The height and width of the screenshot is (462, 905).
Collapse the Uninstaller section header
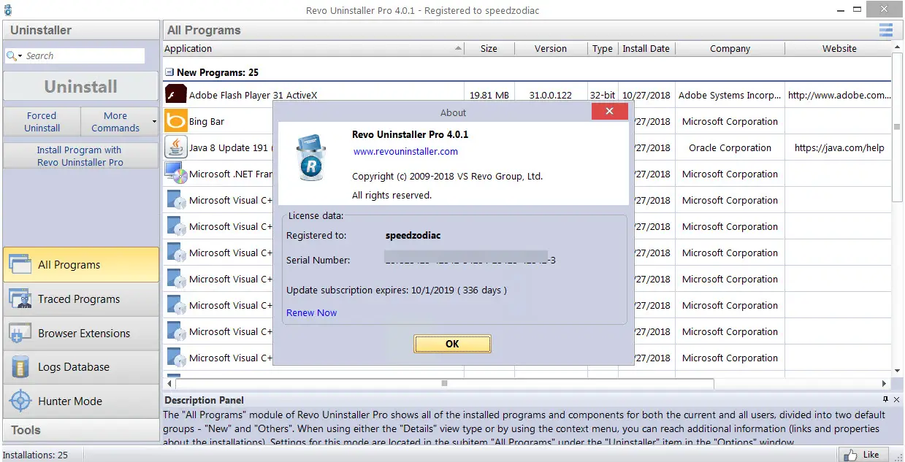click(81, 30)
